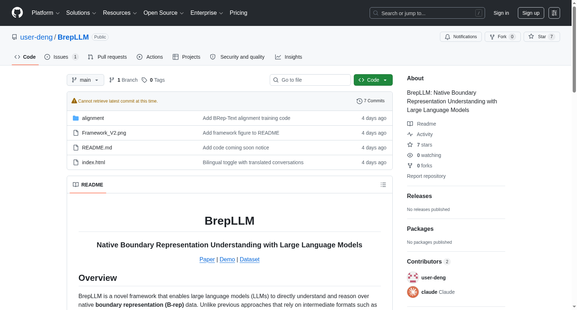
Task: Open the global navigation menu icon
Action: click(554, 13)
